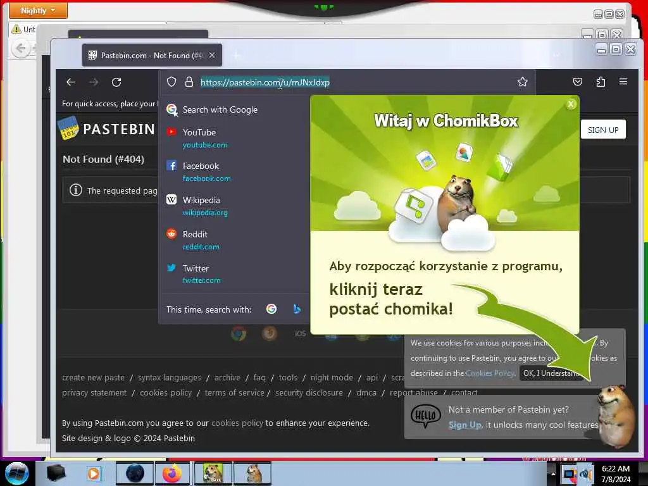Click the SIGN UP button
This screenshot has height=486, width=648.
(x=603, y=130)
